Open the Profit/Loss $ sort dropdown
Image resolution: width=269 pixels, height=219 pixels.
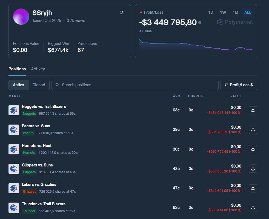point(239,85)
